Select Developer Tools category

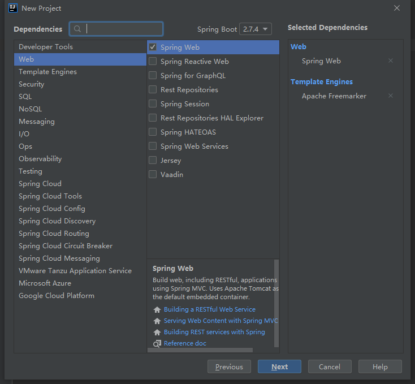tap(80, 47)
